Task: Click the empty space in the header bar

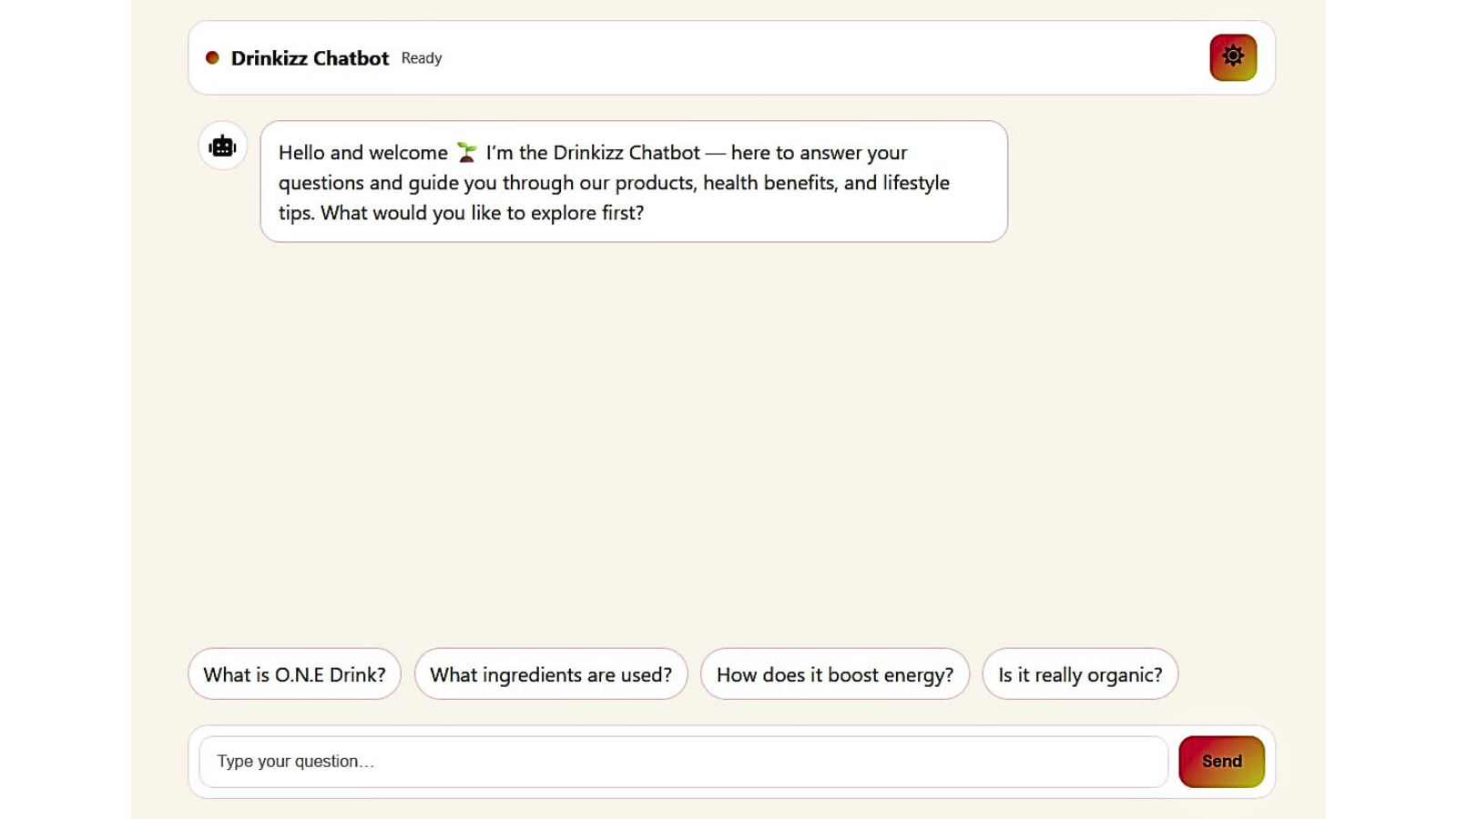Action: tap(820, 58)
